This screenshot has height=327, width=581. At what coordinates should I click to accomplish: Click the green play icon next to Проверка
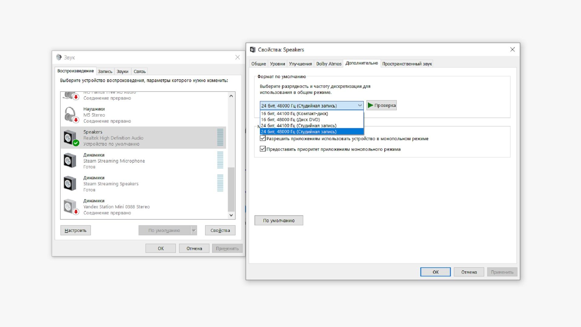pos(370,105)
